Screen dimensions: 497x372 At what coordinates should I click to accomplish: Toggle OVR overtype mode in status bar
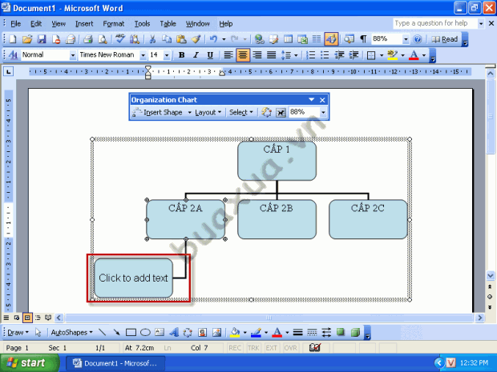tap(290, 348)
